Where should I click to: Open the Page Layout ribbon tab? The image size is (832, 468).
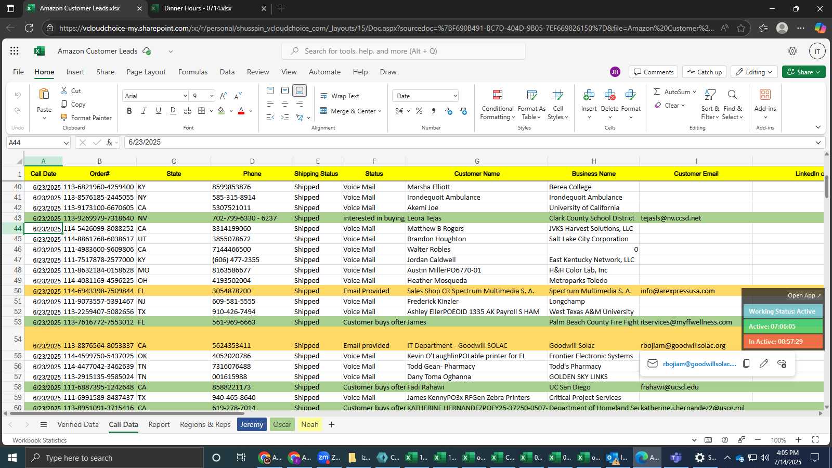point(146,72)
